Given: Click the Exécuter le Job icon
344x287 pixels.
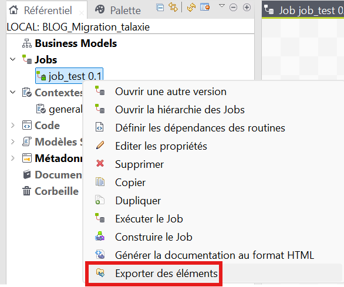Looking at the screenshot, I should [x=100, y=218].
